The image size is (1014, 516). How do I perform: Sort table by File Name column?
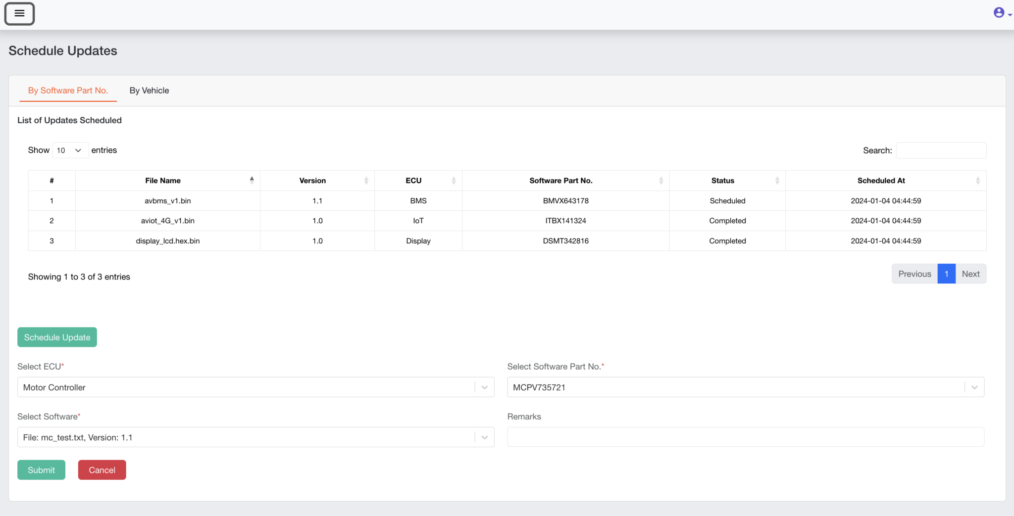tap(163, 181)
